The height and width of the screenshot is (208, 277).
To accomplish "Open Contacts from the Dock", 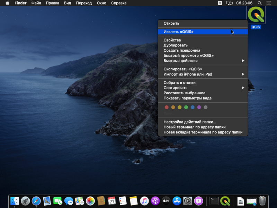I will click(x=101, y=201).
